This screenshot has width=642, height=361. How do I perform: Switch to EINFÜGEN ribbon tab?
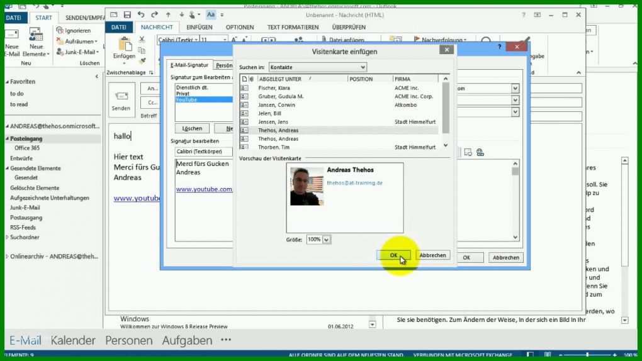pyautogui.click(x=200, y=27)
